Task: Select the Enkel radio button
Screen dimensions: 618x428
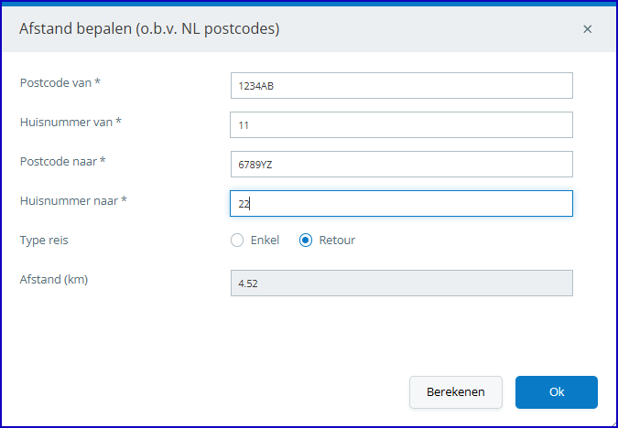Action: coord(237,241)
